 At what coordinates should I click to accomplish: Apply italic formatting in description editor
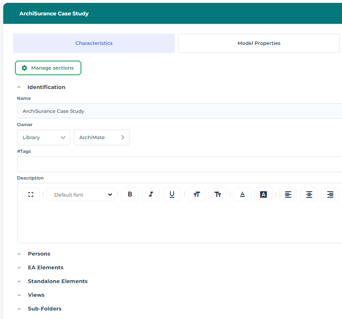coord(151,194)
